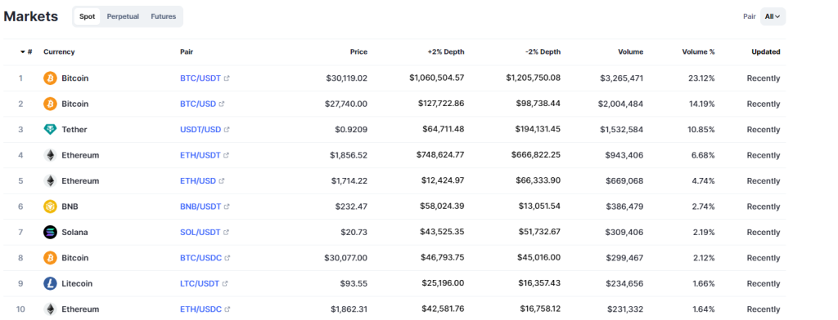Click the Litecoin currency name
The height and width of the screenshot is (320, 838).
[x=77, y=283]
